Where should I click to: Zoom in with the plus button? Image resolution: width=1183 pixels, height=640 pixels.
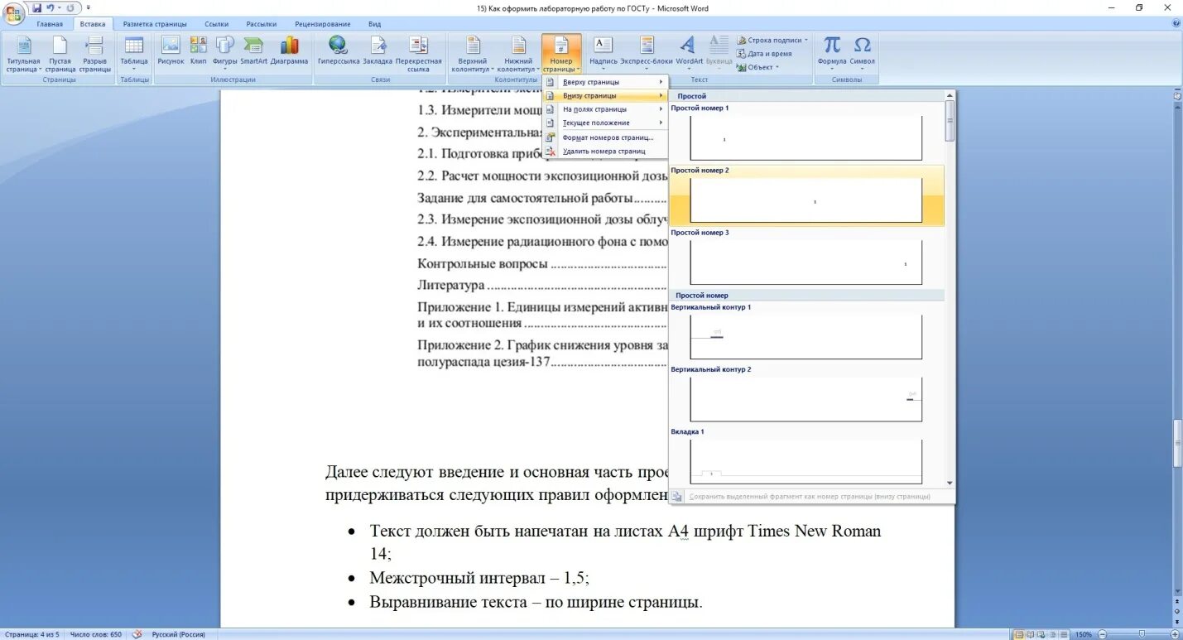coord(1175,634)
